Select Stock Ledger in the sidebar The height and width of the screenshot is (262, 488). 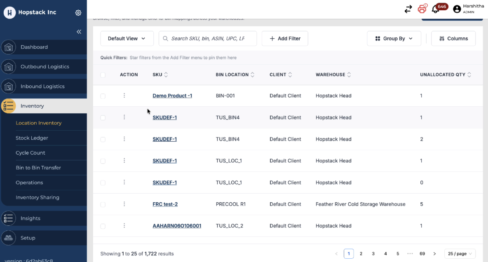coord(32,138)
